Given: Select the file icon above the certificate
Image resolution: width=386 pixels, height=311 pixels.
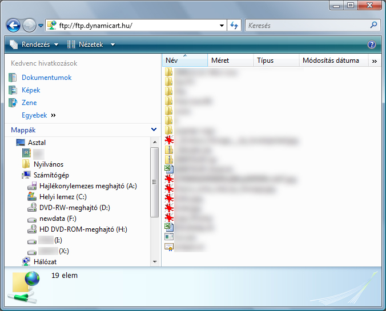Looking at the screenshot, I should (x=169, y=237).
